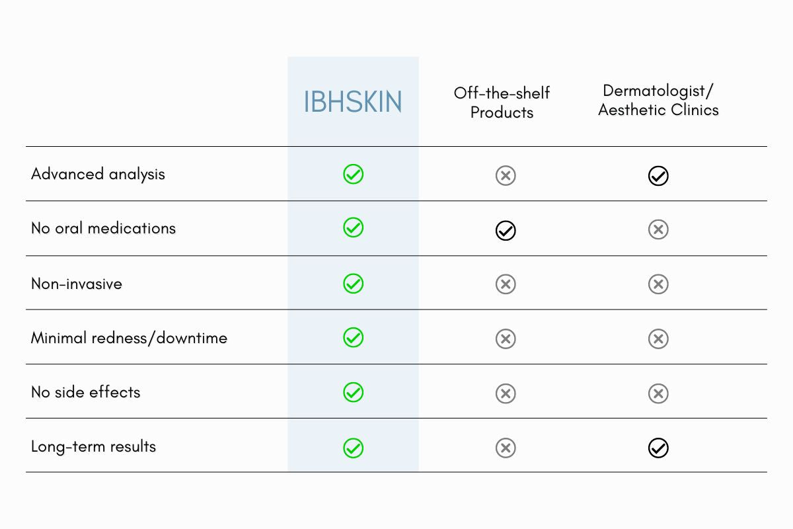Click IBHSKIN green check for Non-invasive
This screenshot has height=529, width=793.
click(354, 284)
